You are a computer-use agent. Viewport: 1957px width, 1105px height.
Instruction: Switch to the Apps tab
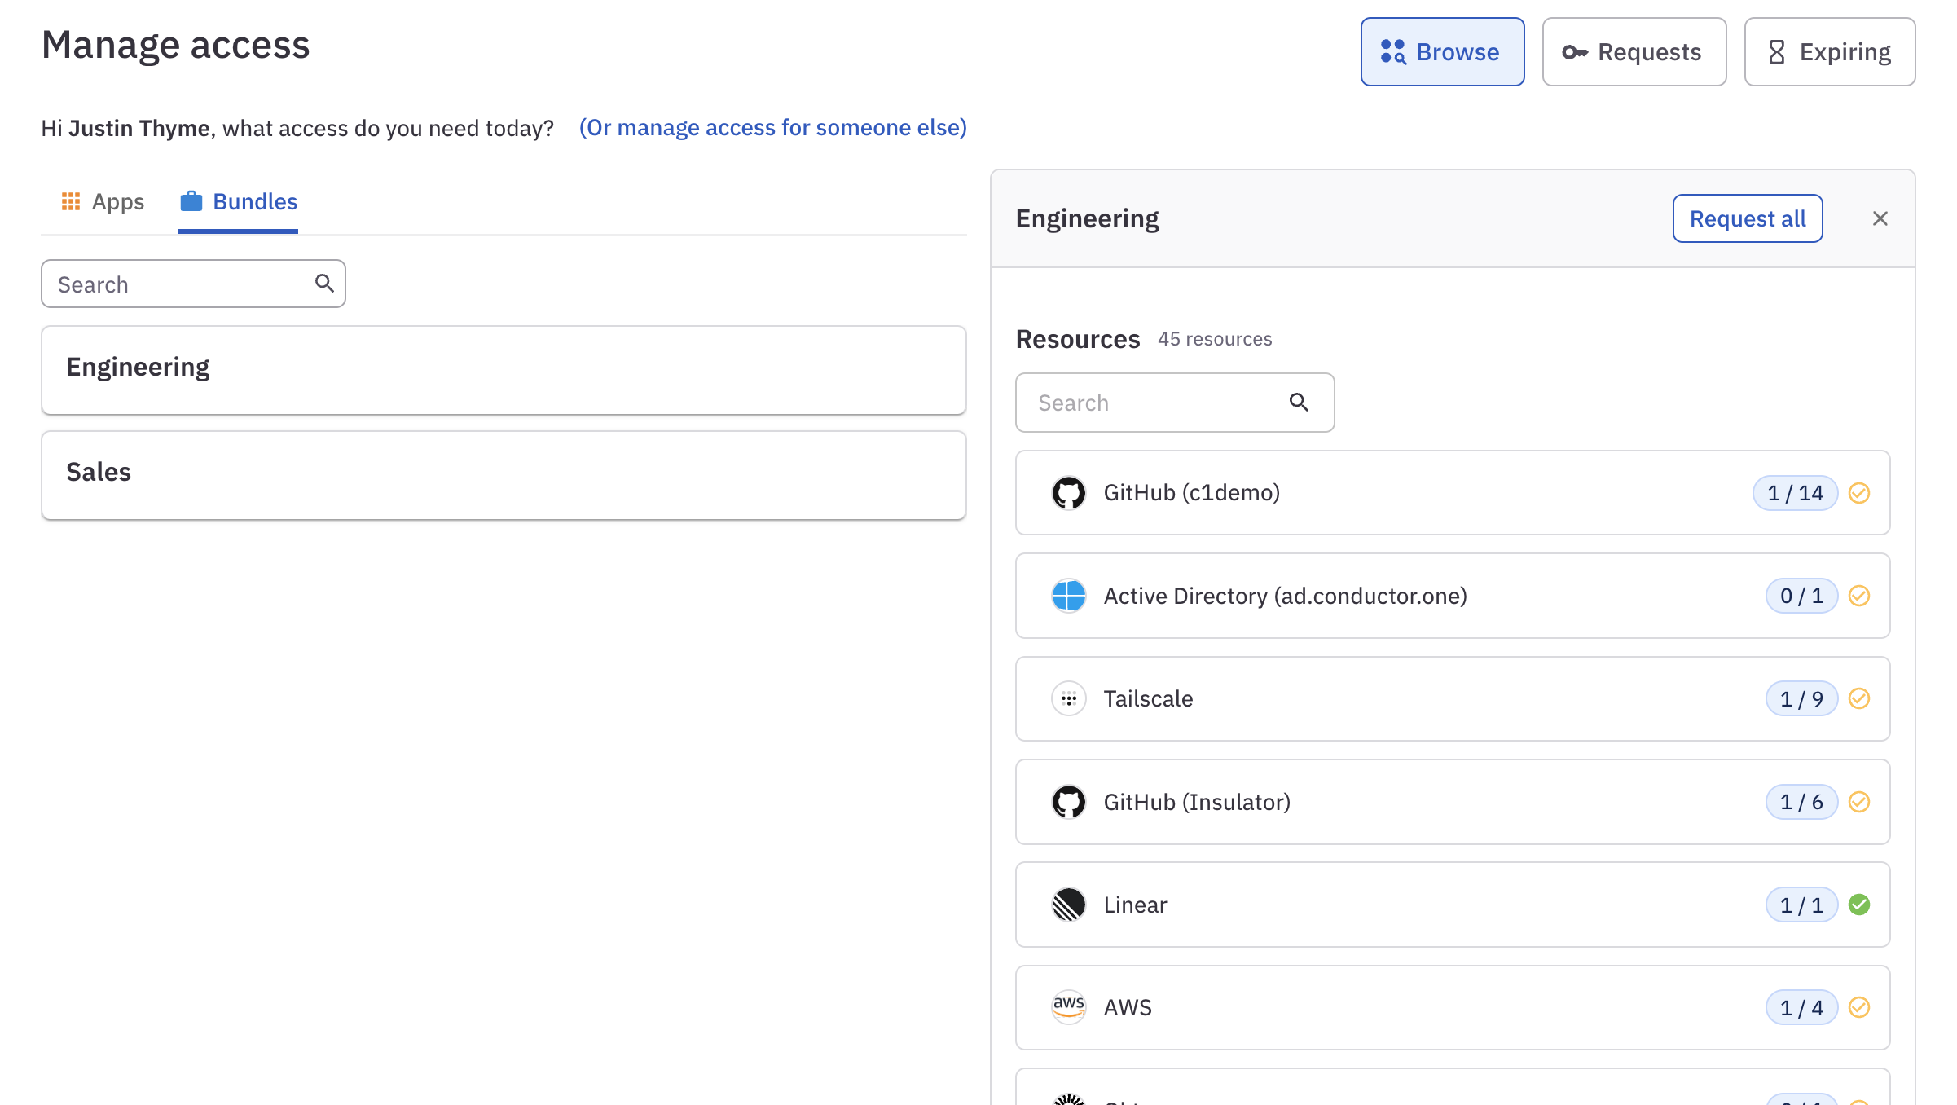[x=103, y=201]
